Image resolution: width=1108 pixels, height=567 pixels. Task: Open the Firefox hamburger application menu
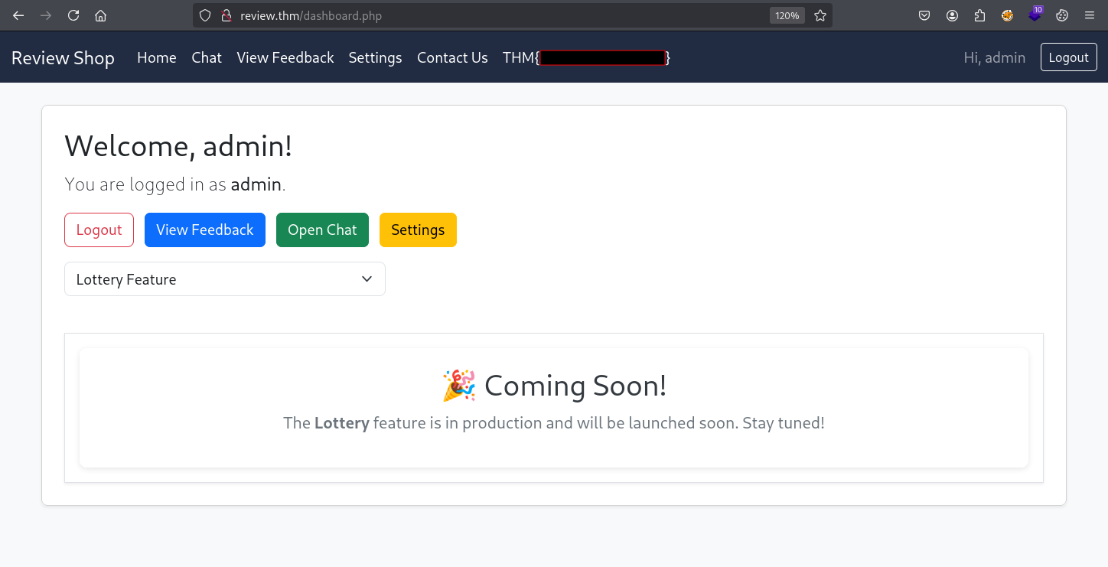coord(1090,15)
